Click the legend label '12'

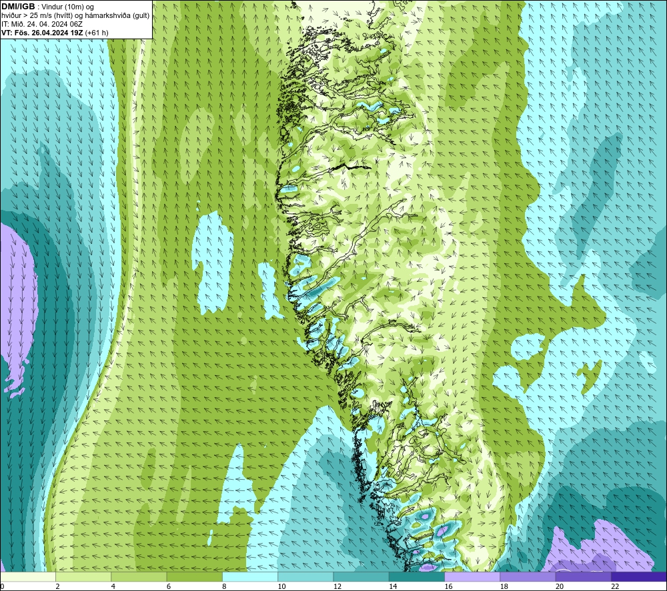point(338,586)
